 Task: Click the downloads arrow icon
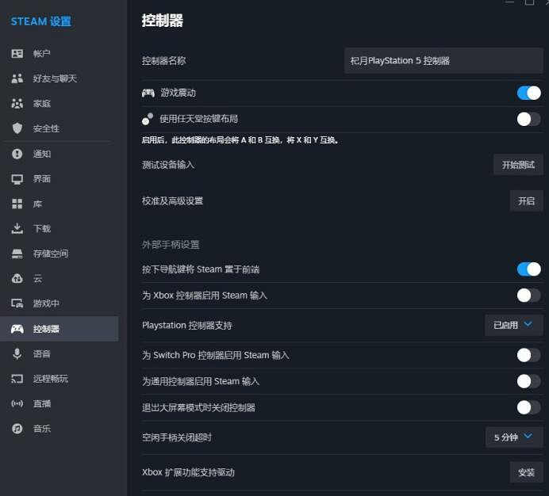point(17,228)
